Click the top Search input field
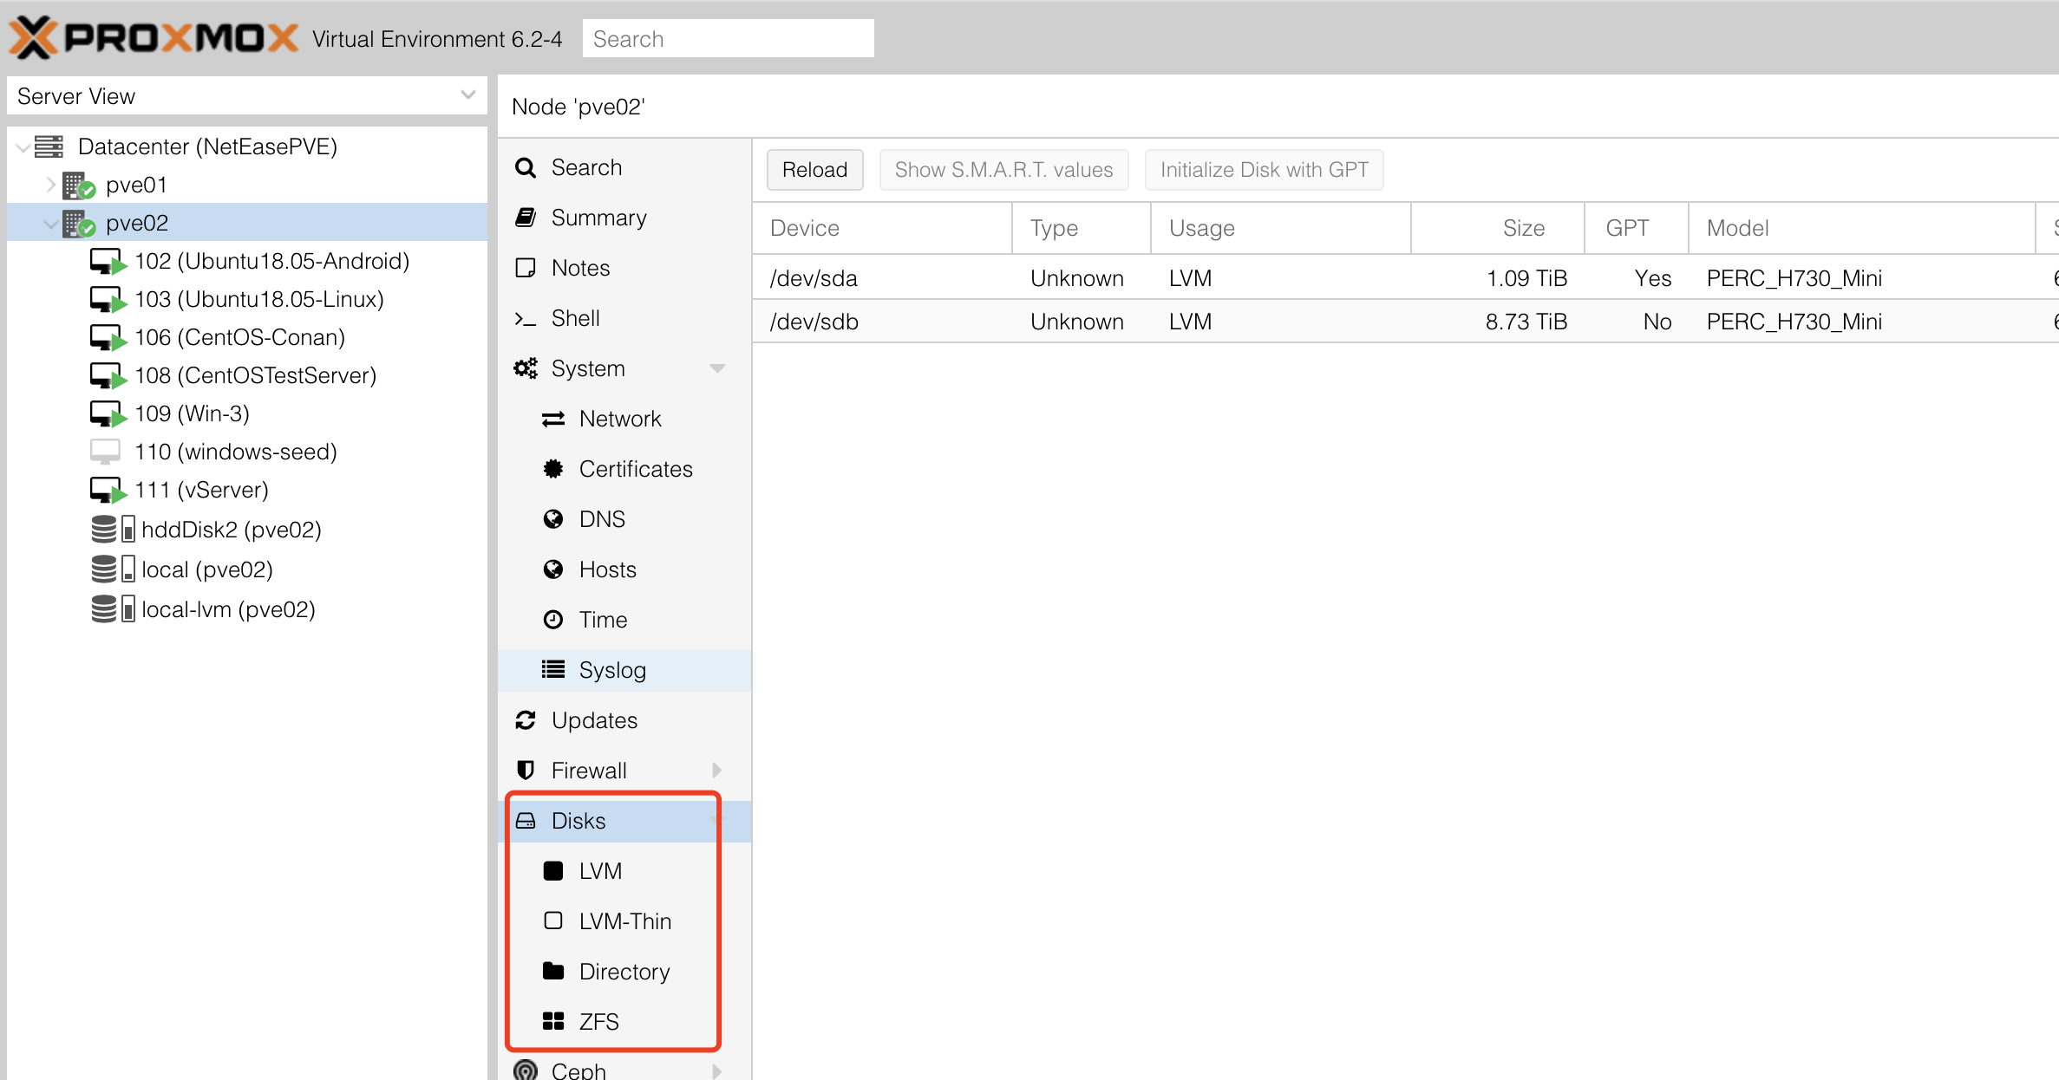This screenshot has height=1080, width=2059. tap(728, 39)
